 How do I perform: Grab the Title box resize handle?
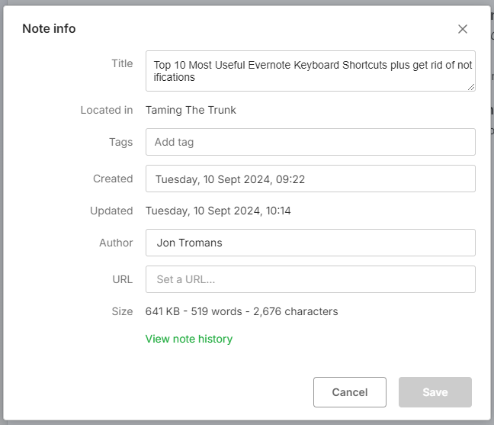pyautogui.click(x=471, y=87)
